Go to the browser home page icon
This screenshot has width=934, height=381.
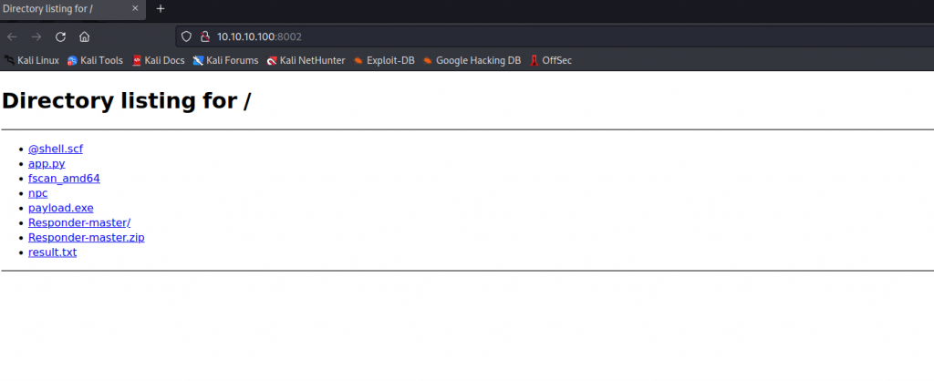[84, 36]
